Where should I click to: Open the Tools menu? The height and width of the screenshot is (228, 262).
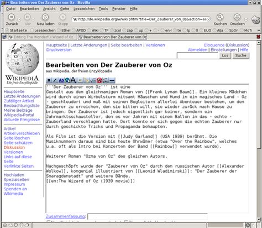103,9
